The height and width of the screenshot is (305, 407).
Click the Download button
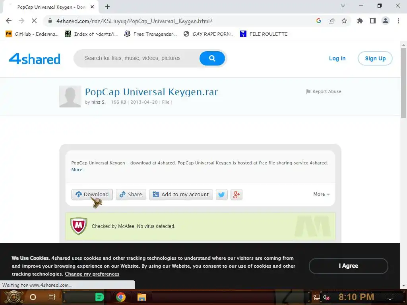click(x=92, y=195)
